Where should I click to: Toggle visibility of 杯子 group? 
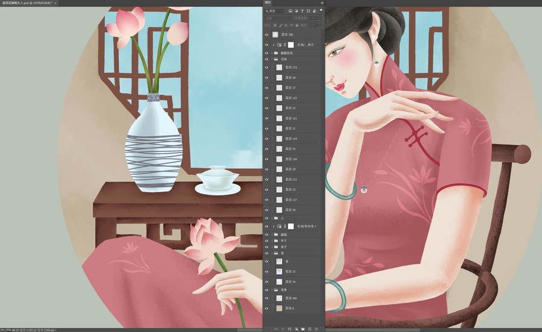tap(267, 240)
